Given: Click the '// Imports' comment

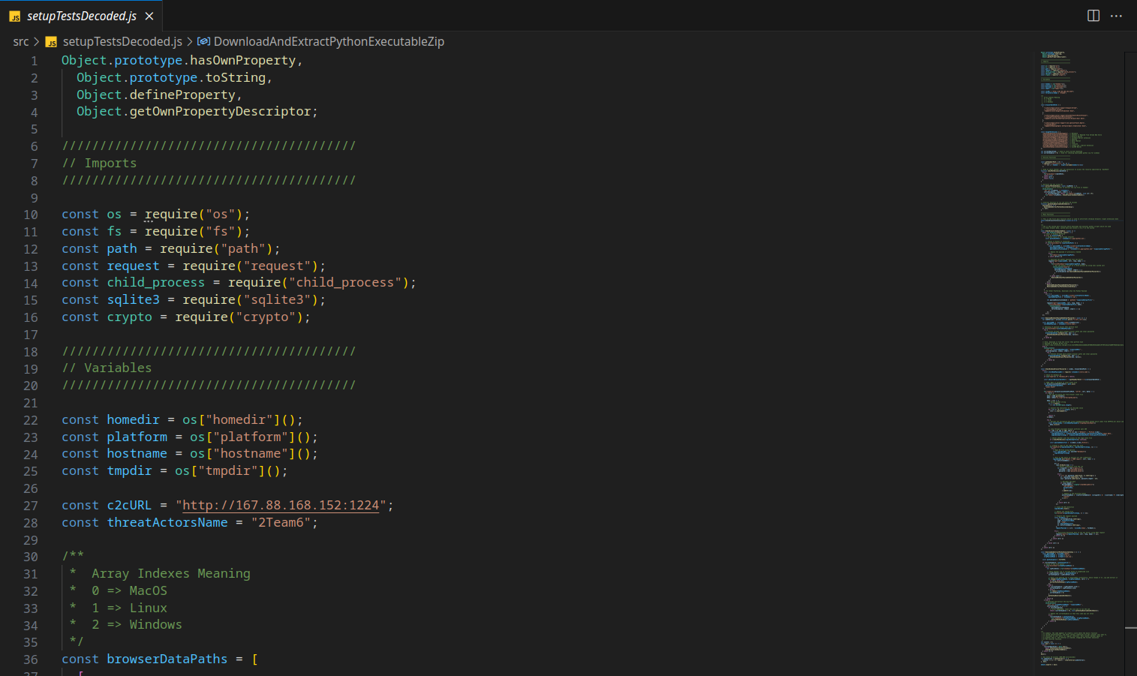Looking at the screenshot, I should click(x=99, y=164).
